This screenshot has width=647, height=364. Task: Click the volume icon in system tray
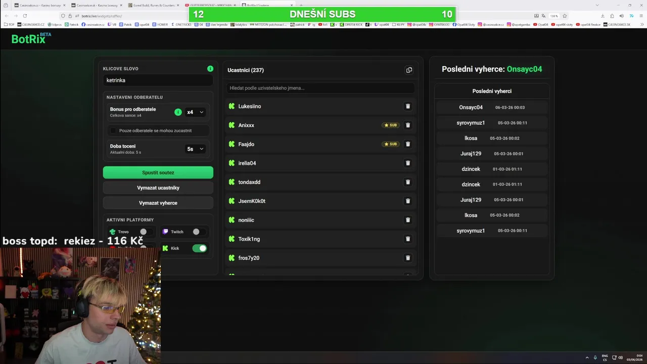(x=621, y=357)
